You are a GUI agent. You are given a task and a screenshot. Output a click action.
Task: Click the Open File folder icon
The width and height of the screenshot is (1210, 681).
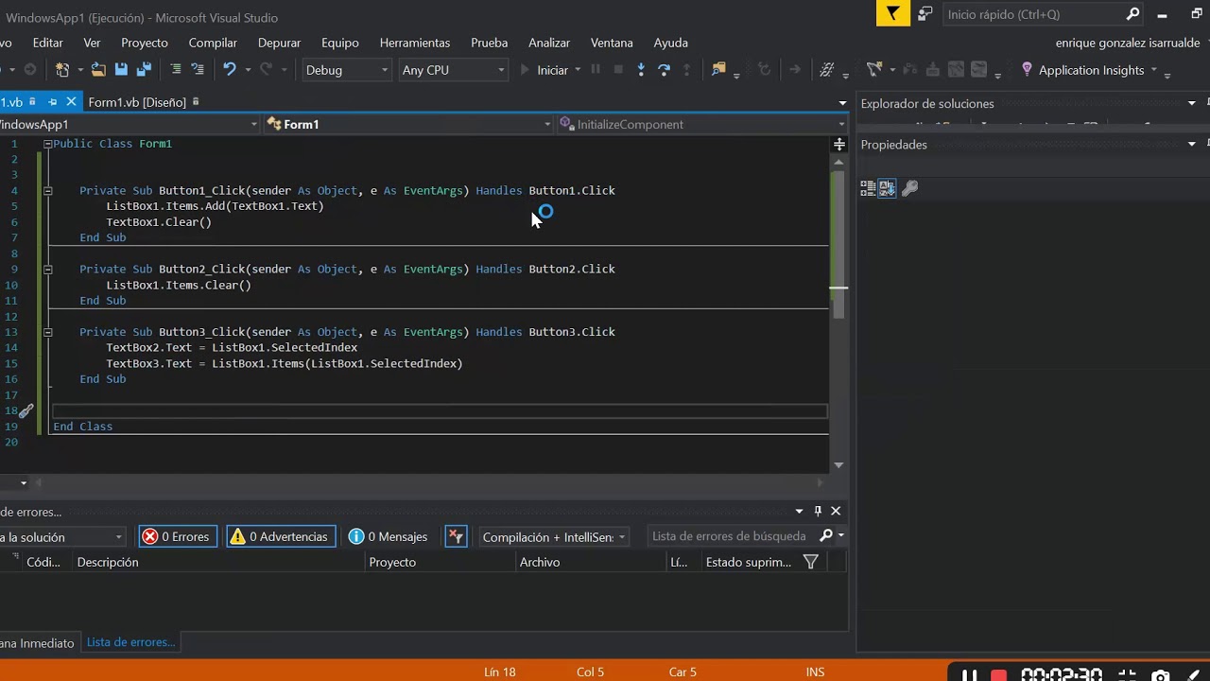pos(98,70)
